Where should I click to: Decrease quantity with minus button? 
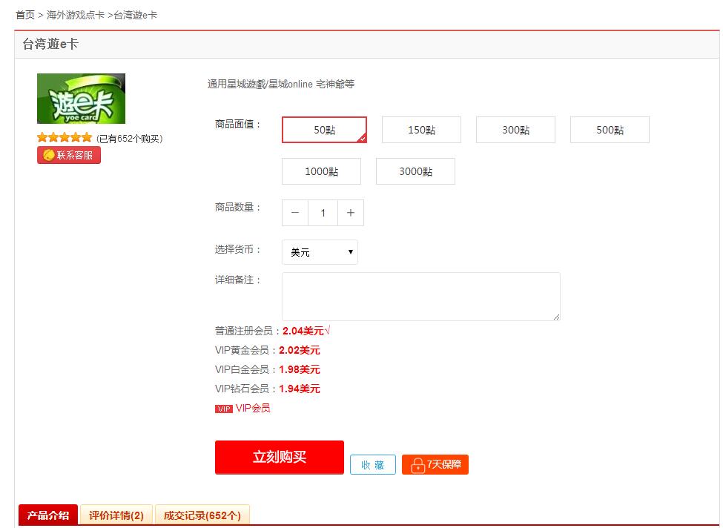pyautogui.click(x=295, y=213)
